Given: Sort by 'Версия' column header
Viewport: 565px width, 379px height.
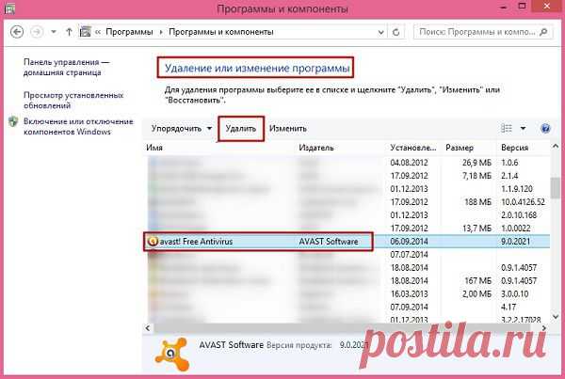Looking at the screenshot, I should 514,148.
